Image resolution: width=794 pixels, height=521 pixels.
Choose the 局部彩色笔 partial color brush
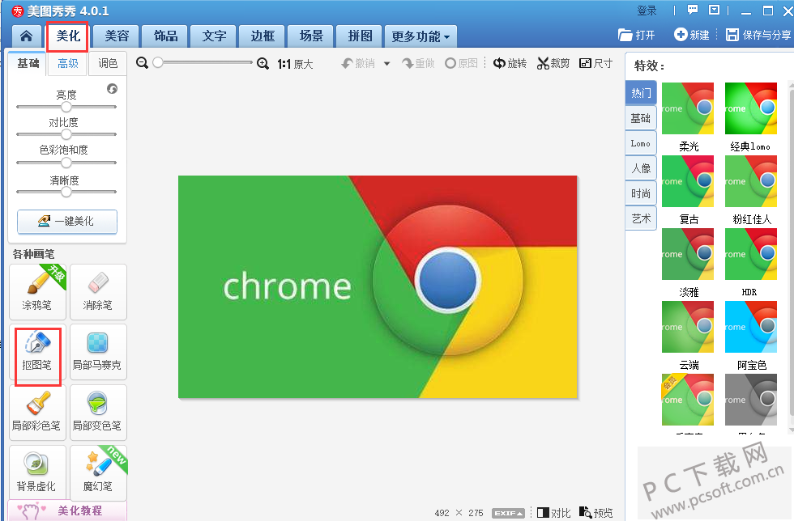(37, 413)
